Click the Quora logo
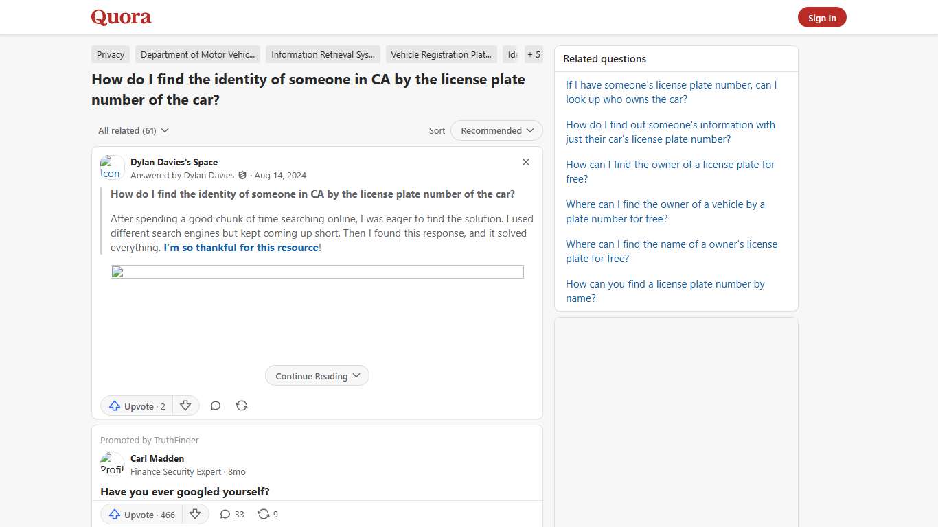 click(x=121, y=17)
